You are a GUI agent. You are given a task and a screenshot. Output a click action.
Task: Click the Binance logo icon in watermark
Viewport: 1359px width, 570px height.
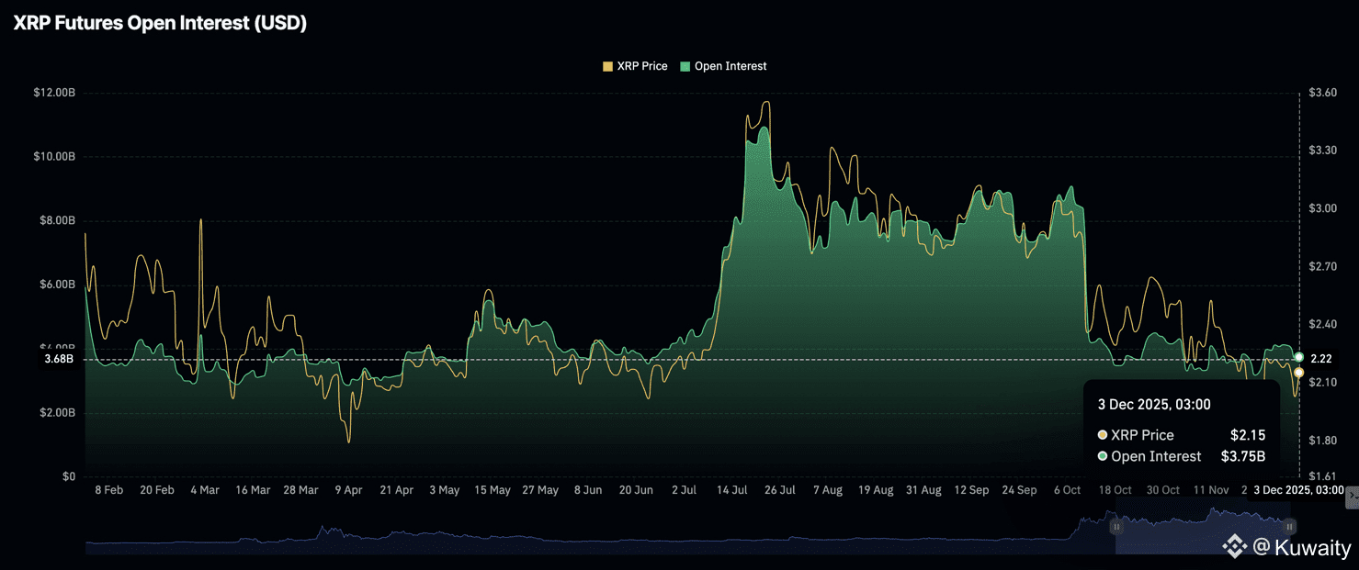tap(1234, 548)
